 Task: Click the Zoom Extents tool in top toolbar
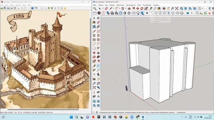pyautogui.click(x=177, y=8)
